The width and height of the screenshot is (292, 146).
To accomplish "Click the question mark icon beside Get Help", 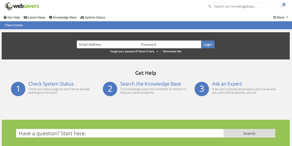I will click(5, 17).
